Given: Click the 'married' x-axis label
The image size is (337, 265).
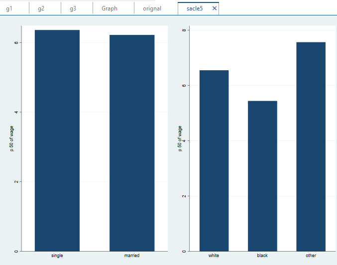Looking at the screenshot, I should [x=132, y=256].
